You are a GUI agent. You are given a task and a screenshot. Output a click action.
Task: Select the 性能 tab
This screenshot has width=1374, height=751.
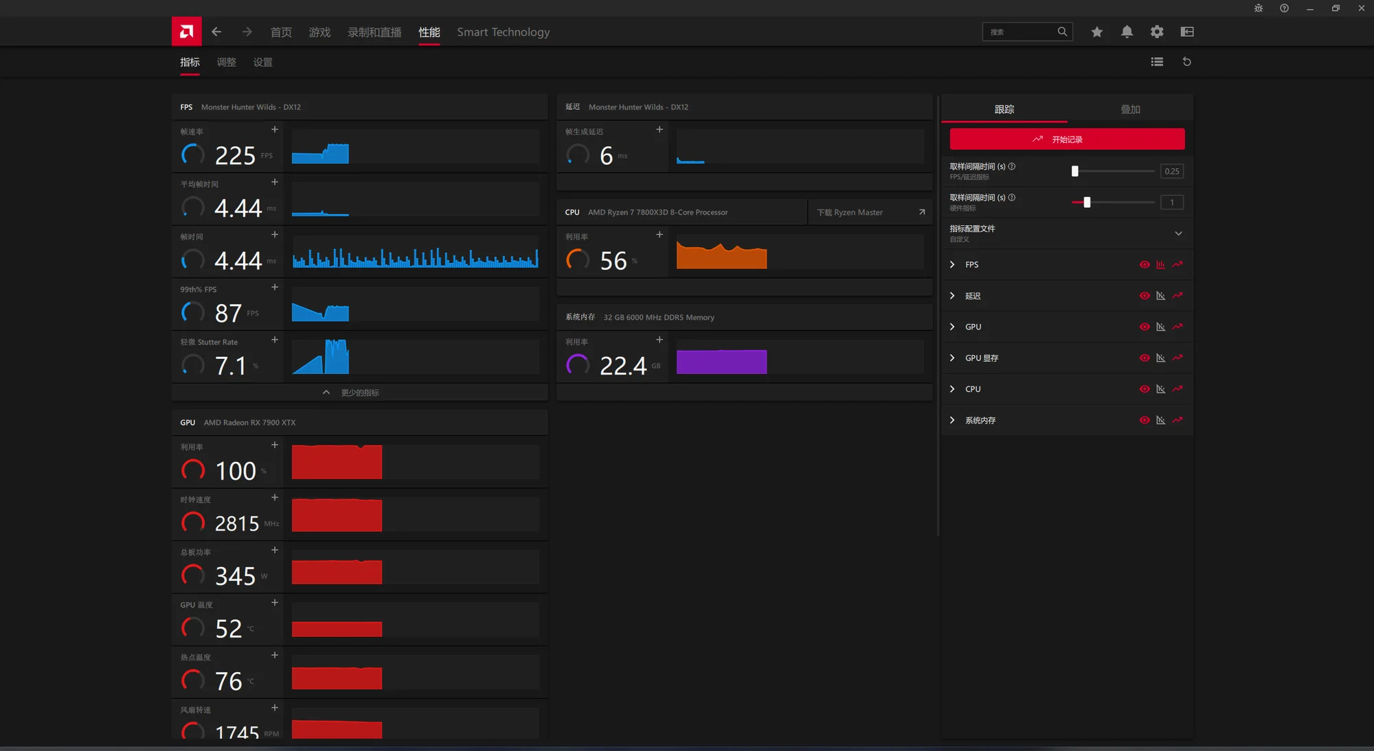tap(429, 32)
